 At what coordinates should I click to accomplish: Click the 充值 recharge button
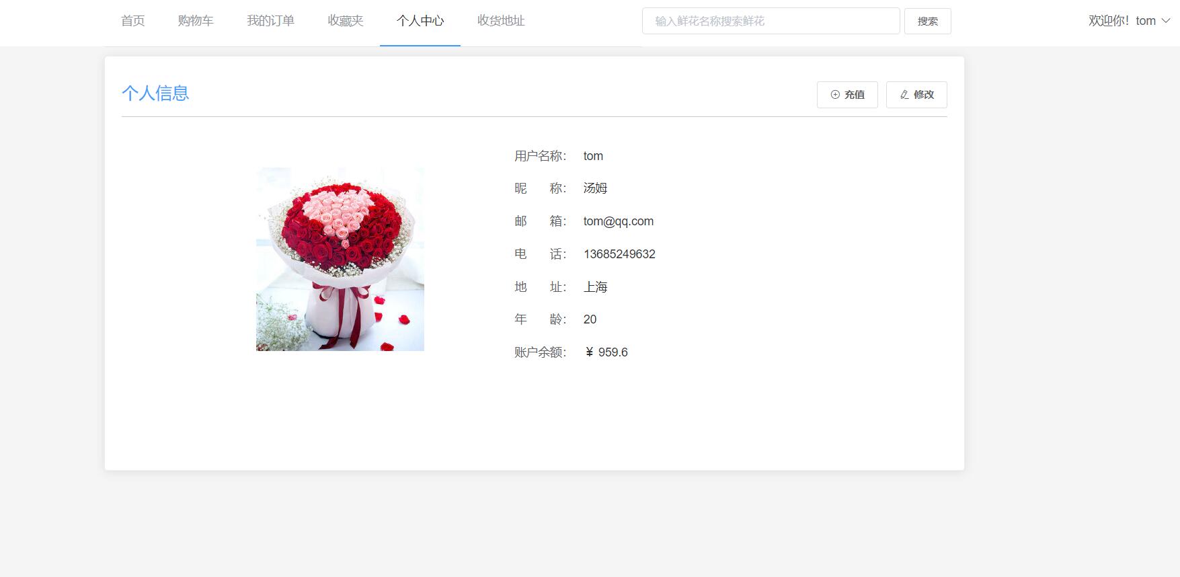coord(847,95)
